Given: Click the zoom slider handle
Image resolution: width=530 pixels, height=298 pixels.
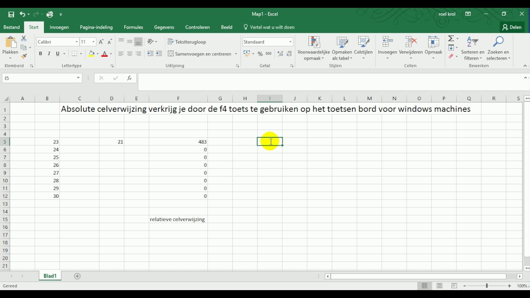Looking at the screenshot, I should (487, 286).
